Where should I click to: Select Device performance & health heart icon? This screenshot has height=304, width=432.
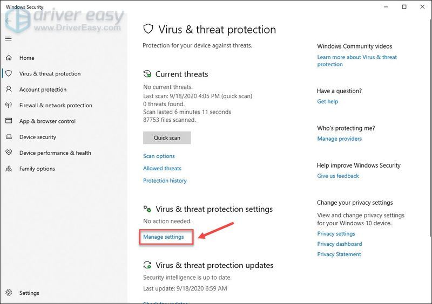9,153
